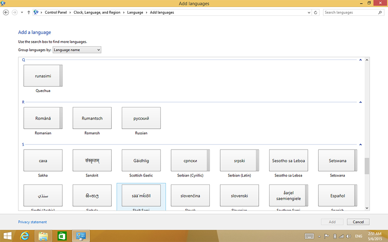388x242 pixels.
Task: Open the Group languages by dropdown
Action: [77, 50]
